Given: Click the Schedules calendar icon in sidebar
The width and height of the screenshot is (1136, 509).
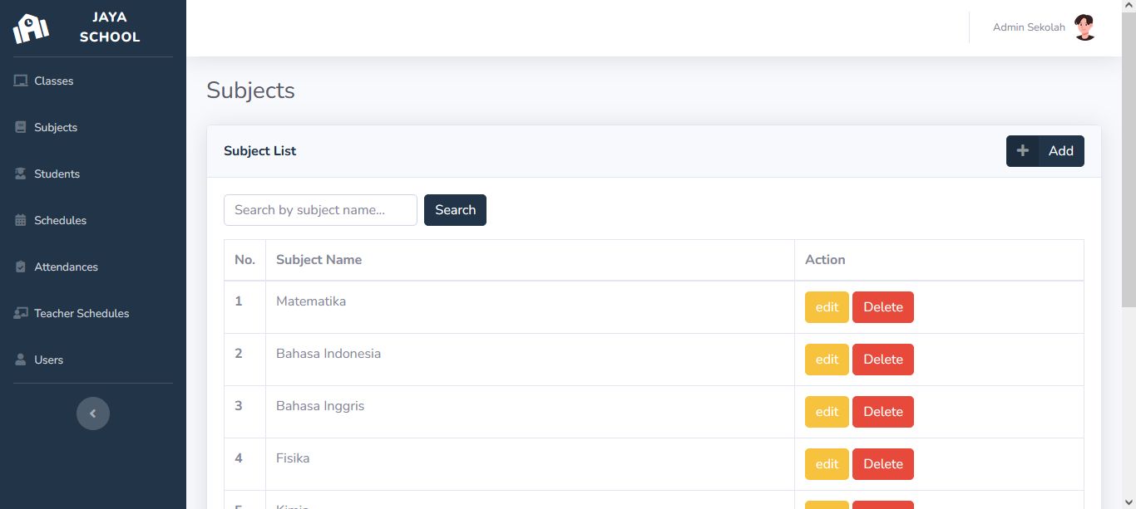Looking at the screenshot, I should (21, 220).
